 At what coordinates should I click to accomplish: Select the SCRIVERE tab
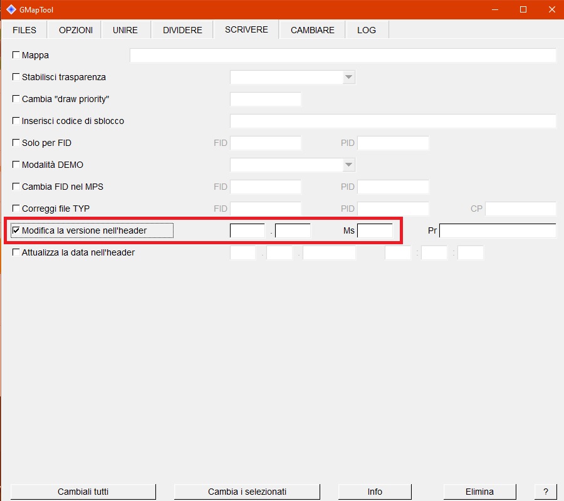click(246, 29)
